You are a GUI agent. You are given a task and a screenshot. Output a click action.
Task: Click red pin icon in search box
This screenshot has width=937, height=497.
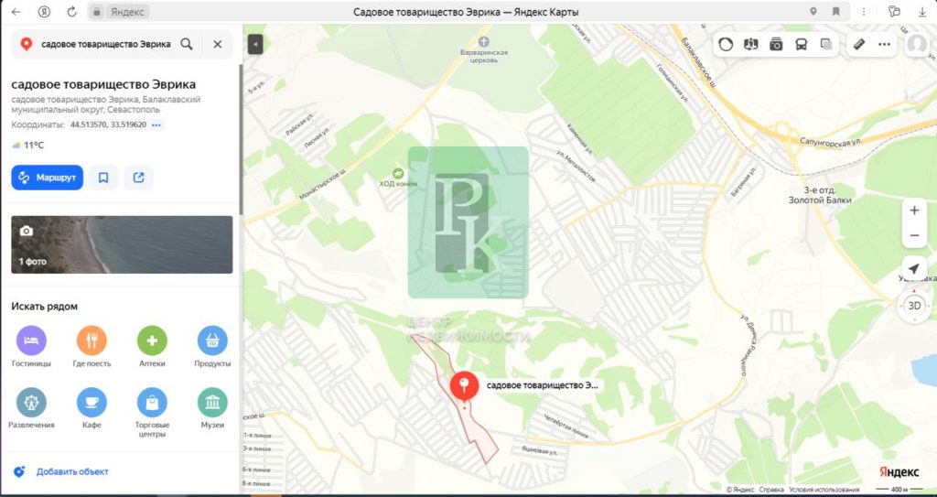pos(26,44)
